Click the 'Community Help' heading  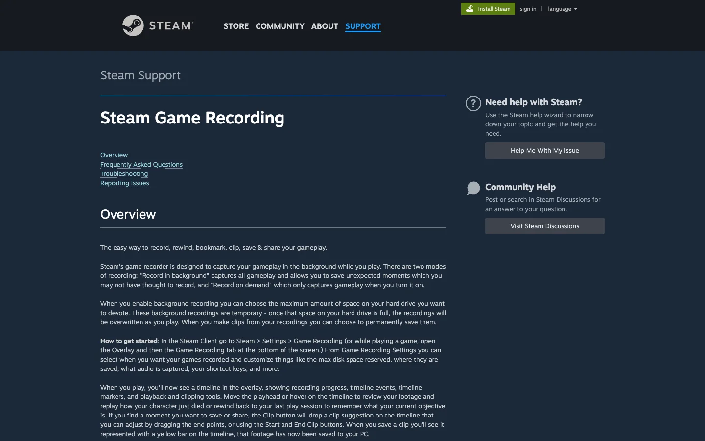520,187
